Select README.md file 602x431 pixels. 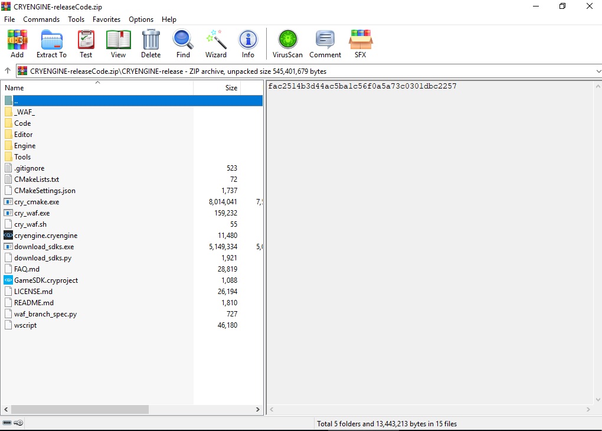pos(34,303)
